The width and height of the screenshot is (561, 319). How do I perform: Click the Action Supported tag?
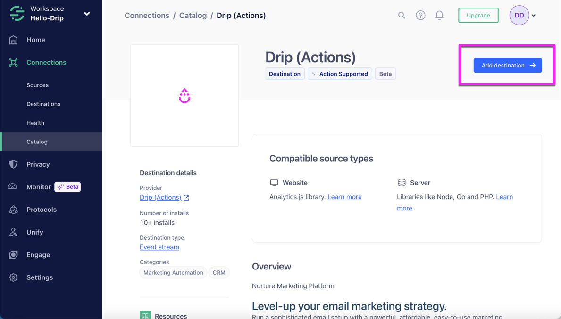[x=340, y=74]
